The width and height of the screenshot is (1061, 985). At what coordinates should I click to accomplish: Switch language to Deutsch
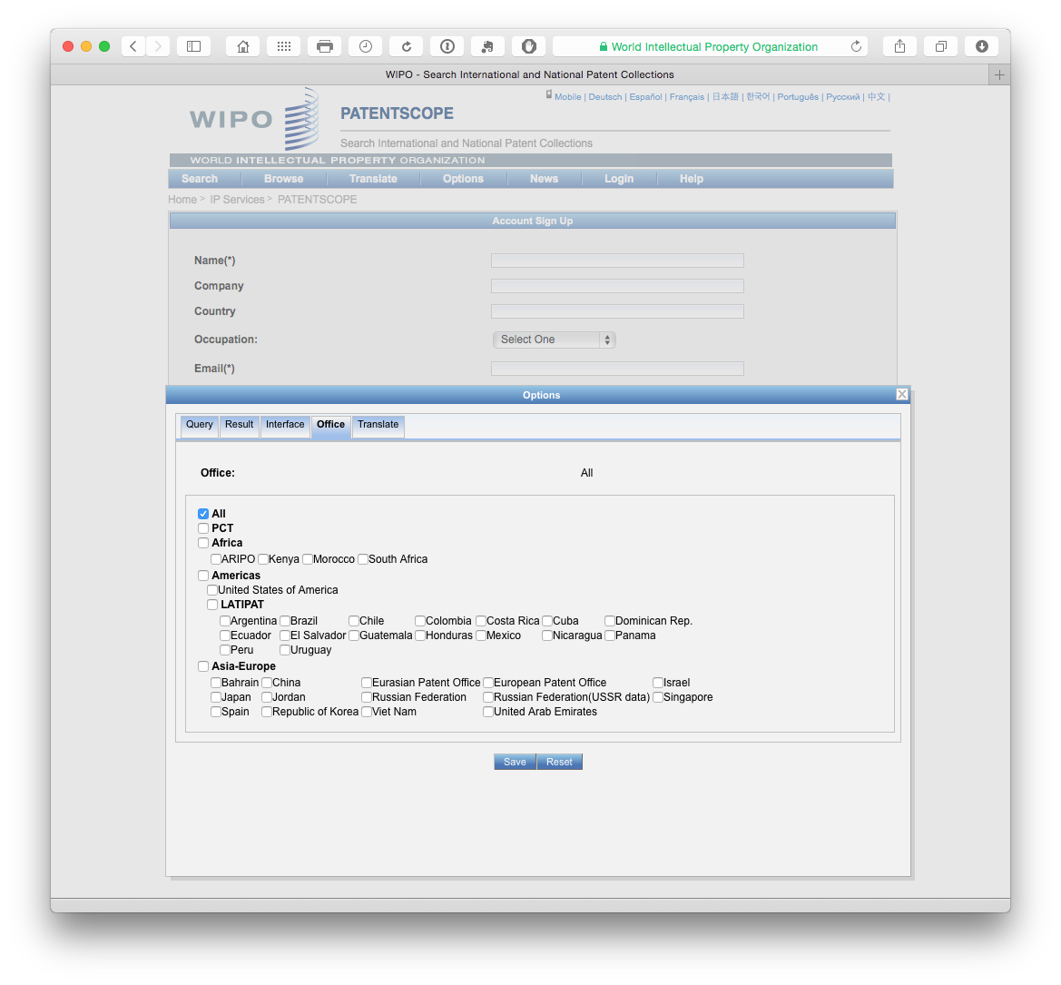coord(605,97)
